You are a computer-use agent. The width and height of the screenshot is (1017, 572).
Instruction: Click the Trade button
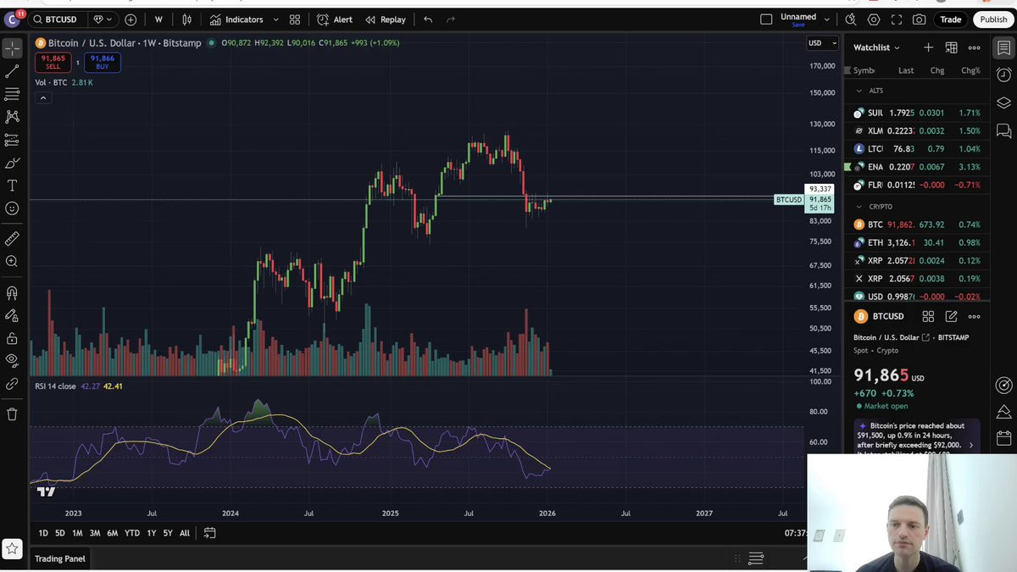point(951,19)
